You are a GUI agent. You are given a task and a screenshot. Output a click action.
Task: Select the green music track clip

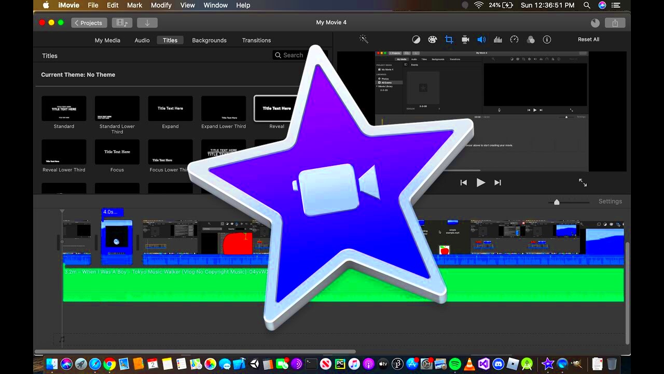coord(343,285)
